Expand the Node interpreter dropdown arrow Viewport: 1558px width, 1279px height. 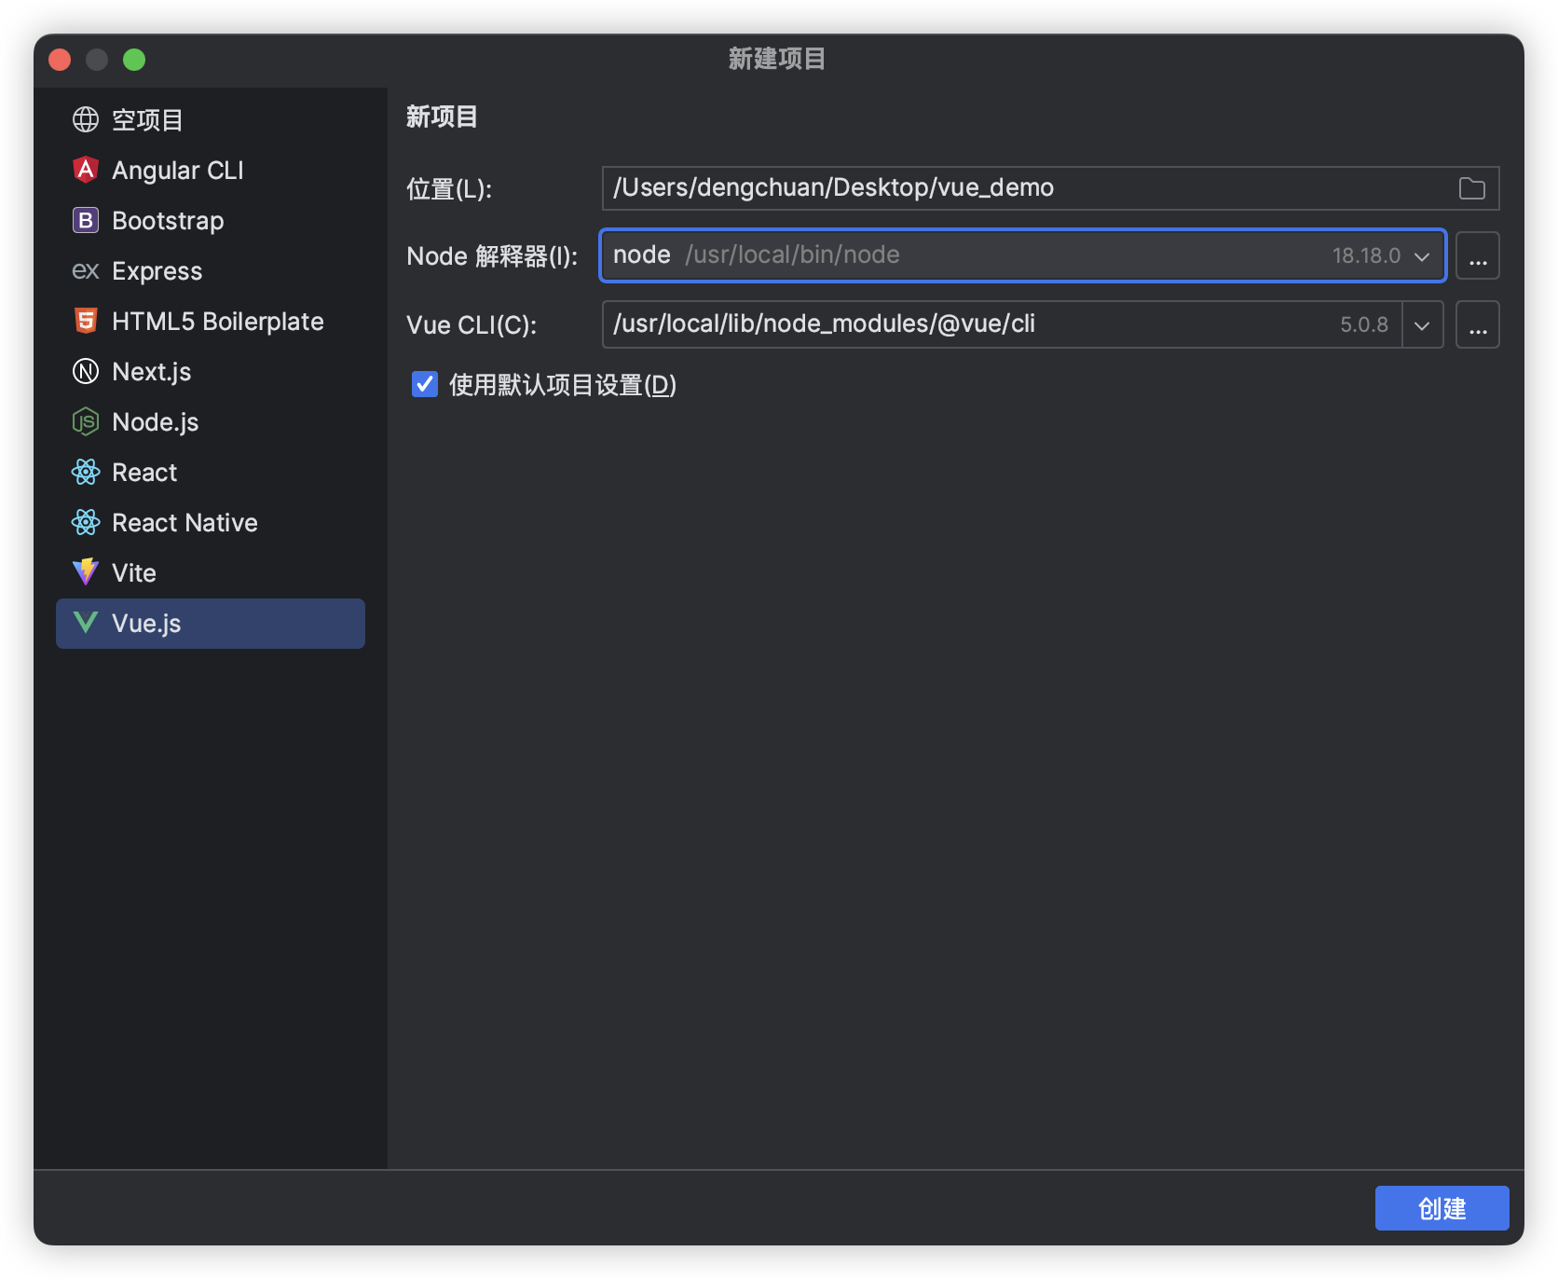point(1422,255)
